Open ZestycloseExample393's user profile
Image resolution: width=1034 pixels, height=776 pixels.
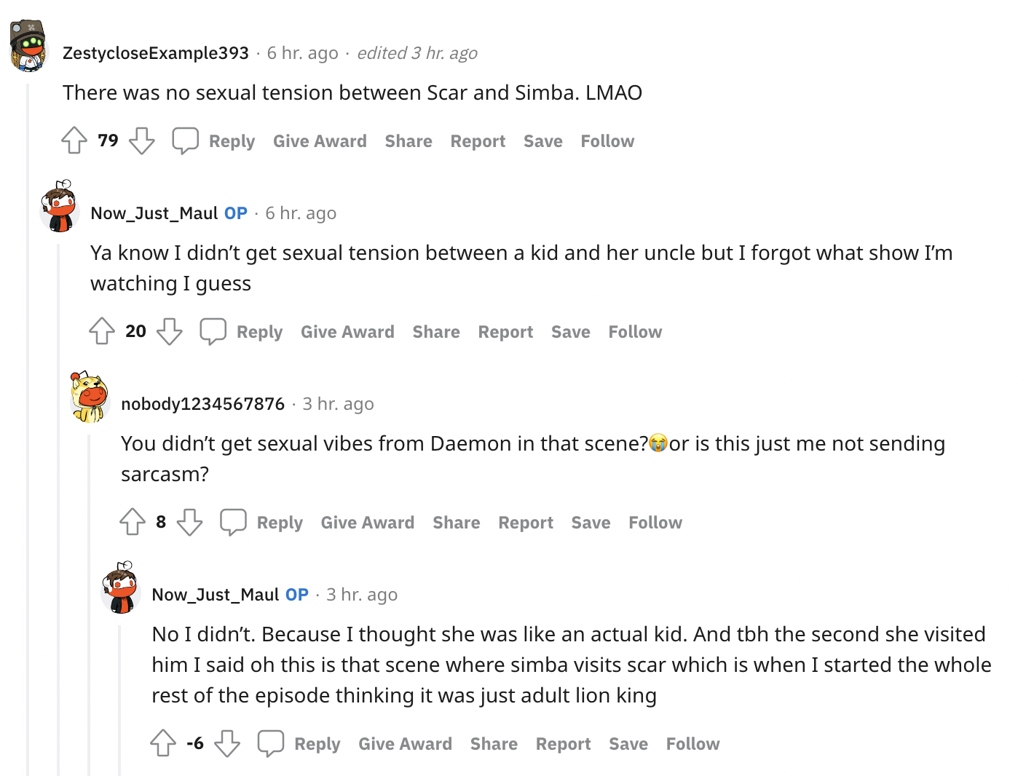(156, 53)
